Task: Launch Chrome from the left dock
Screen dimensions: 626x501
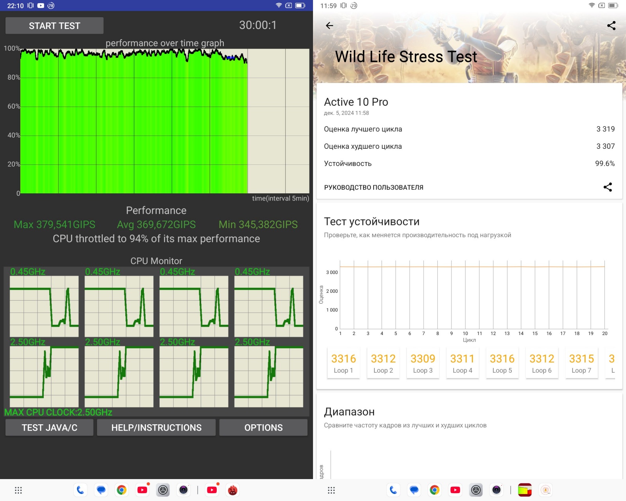Action: [122, 490]
